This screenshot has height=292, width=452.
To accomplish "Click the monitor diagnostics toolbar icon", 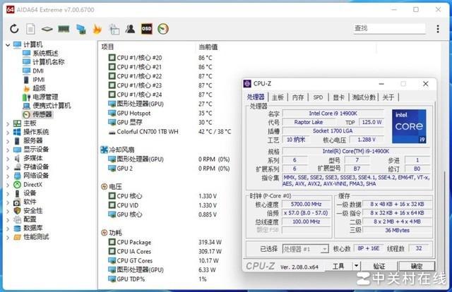I will coord(81,29).
